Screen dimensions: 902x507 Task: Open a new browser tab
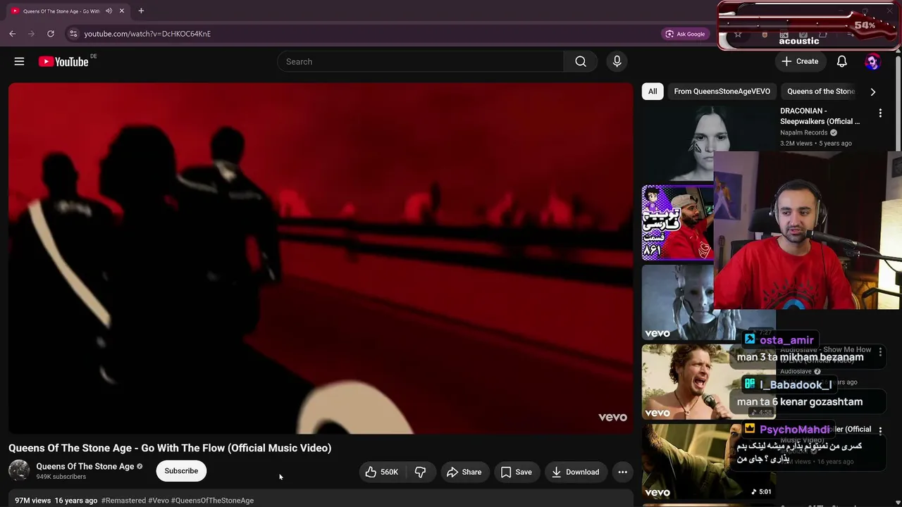(x=141, y=11)
